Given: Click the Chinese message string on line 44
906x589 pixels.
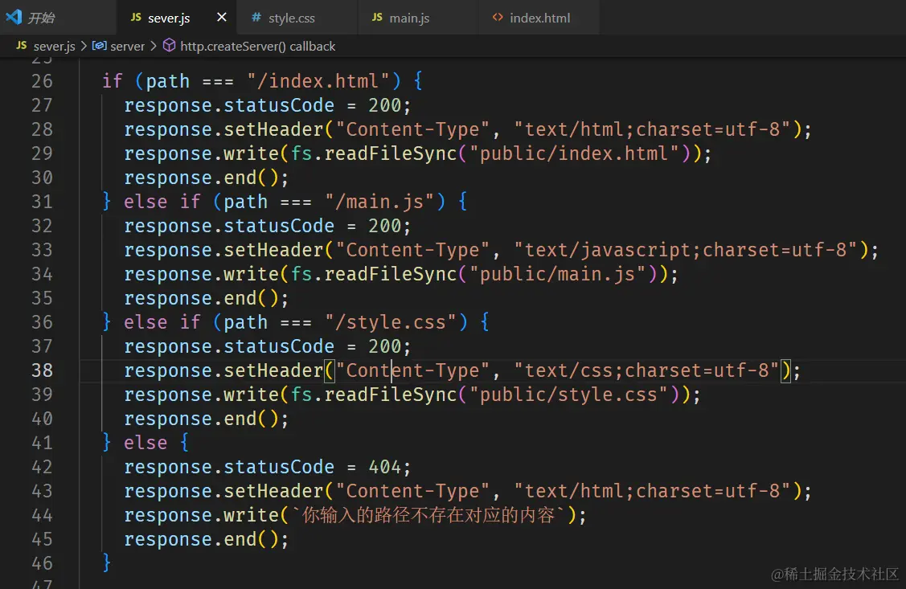Looking at the screenshot, I should (x=429, y=514).
